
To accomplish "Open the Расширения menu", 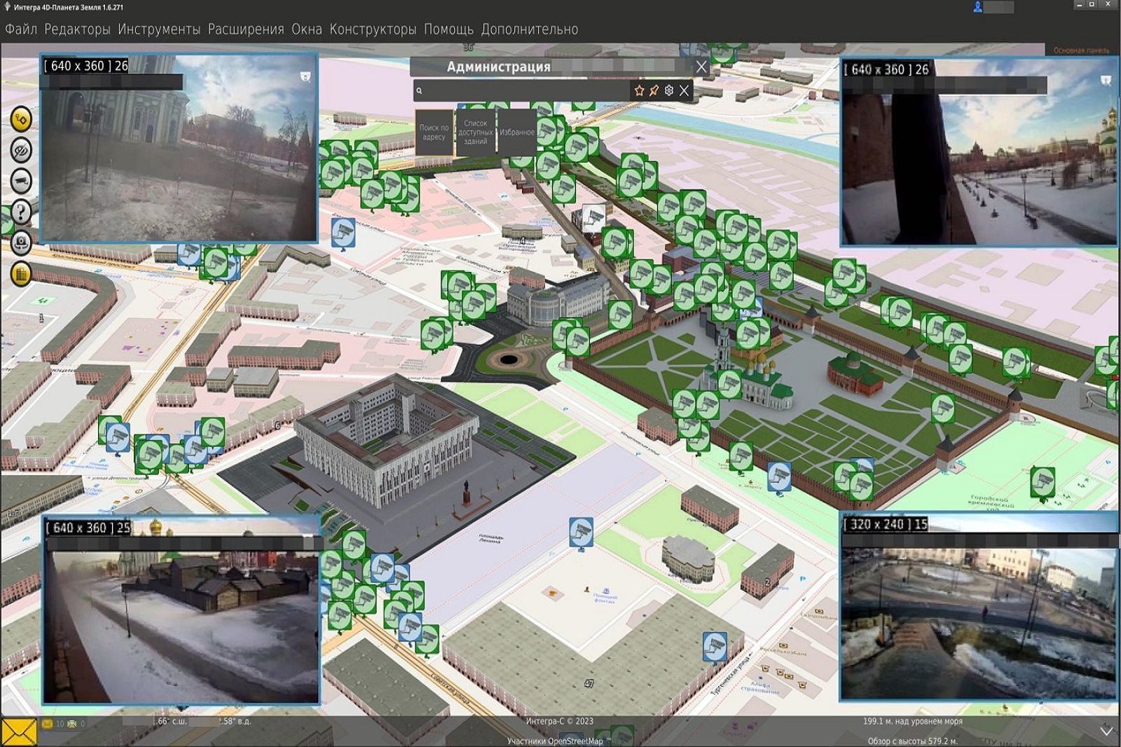I will 246,29.
